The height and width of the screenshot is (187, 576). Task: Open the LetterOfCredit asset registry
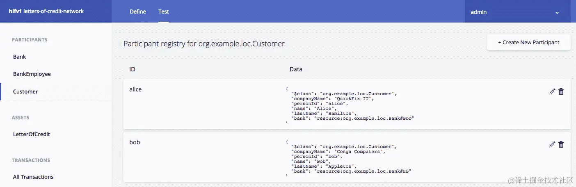pos(32,134)
